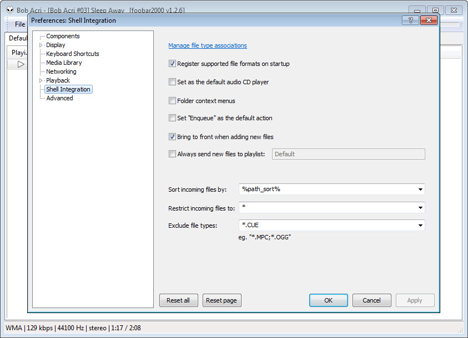Confirm preferences with OK button
This screenshot has width=468, height=338.
tap(328, 300)
